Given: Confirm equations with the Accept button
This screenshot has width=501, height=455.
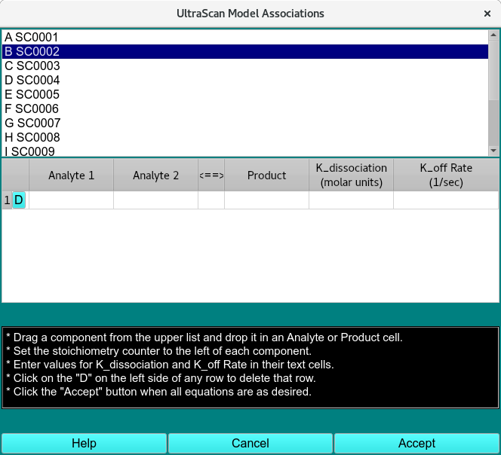Looking at the screenshot, I should (416, 443).
